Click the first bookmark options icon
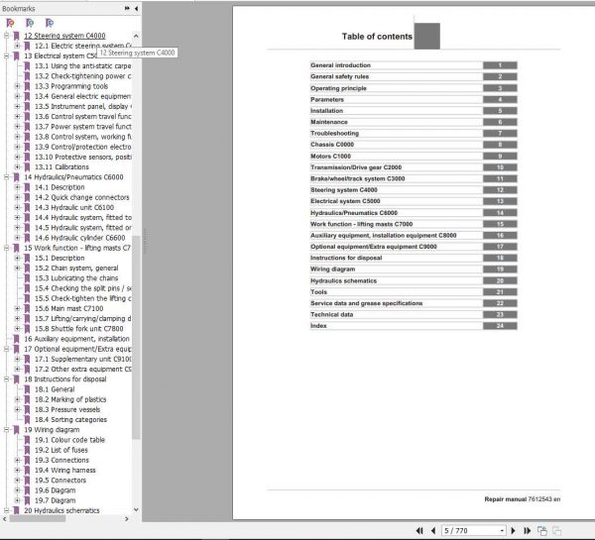This screenshot has height=540, width=595. (10, 23)
